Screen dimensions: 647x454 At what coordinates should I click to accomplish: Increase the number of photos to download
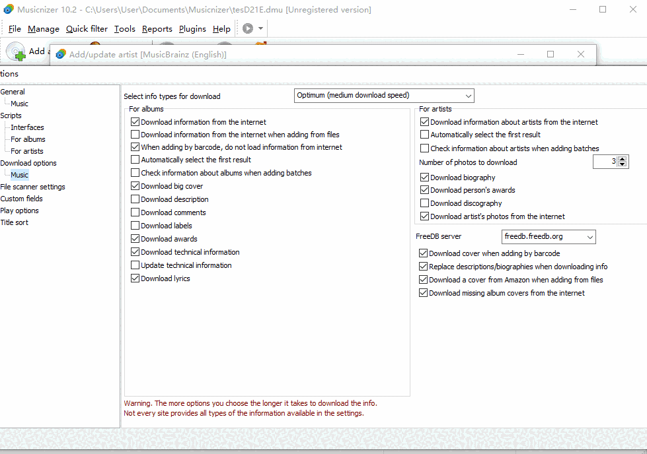[623, 159]
